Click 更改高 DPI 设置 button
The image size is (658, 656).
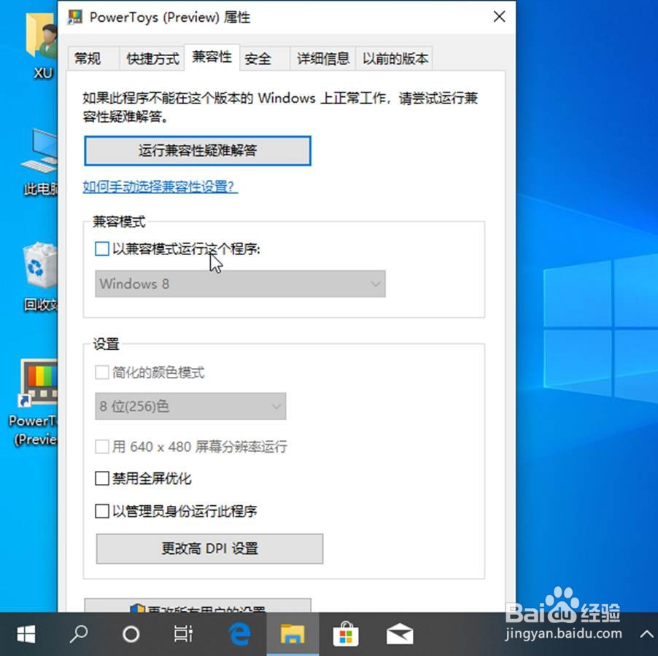(209, 548)
